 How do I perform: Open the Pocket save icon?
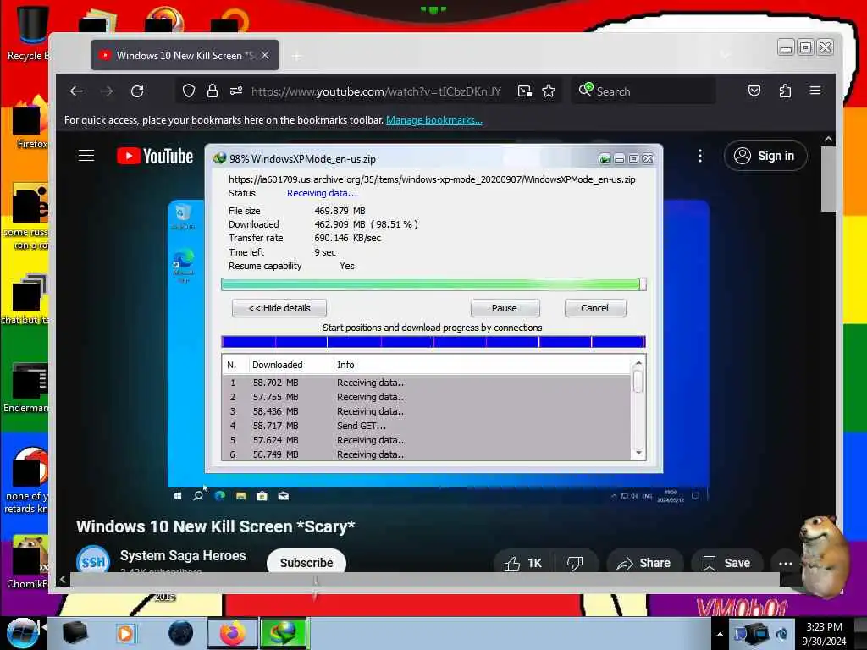click(754, 91)
